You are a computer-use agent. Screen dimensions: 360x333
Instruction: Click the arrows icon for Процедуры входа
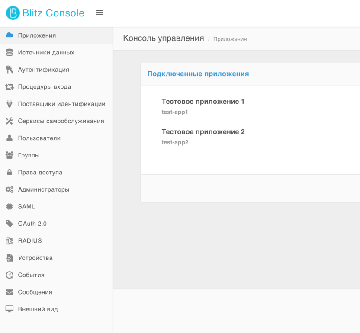10,87
